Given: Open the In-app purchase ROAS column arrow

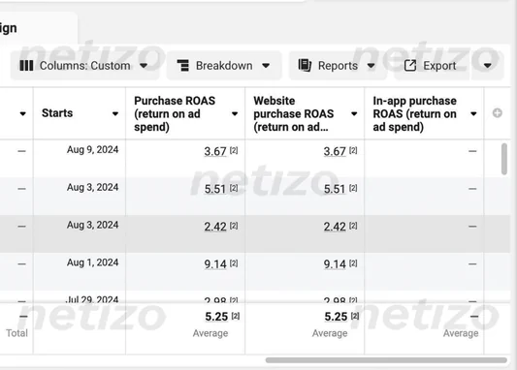Looking at the screenshot, I should coord(473,114).
